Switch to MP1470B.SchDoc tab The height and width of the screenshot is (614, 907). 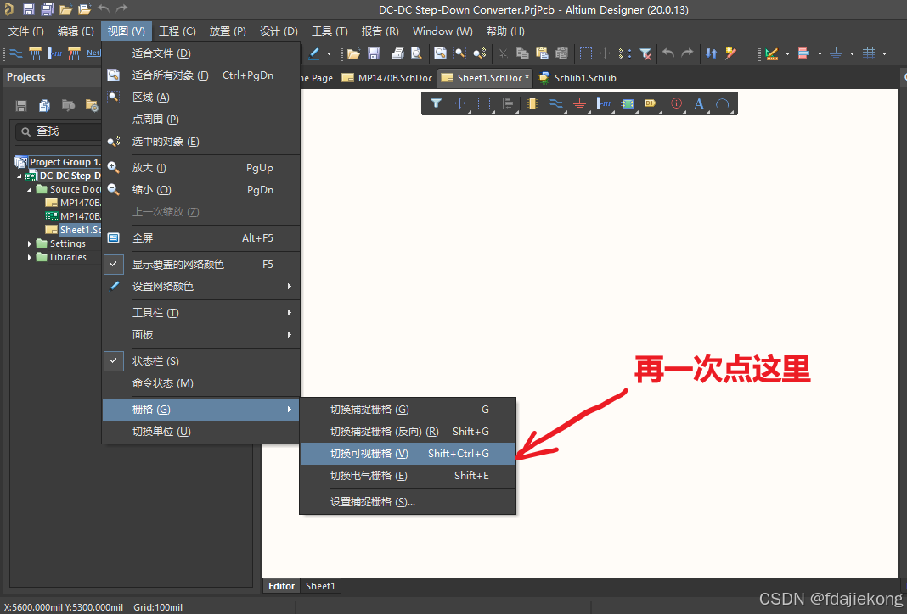[x=387, y=77]
